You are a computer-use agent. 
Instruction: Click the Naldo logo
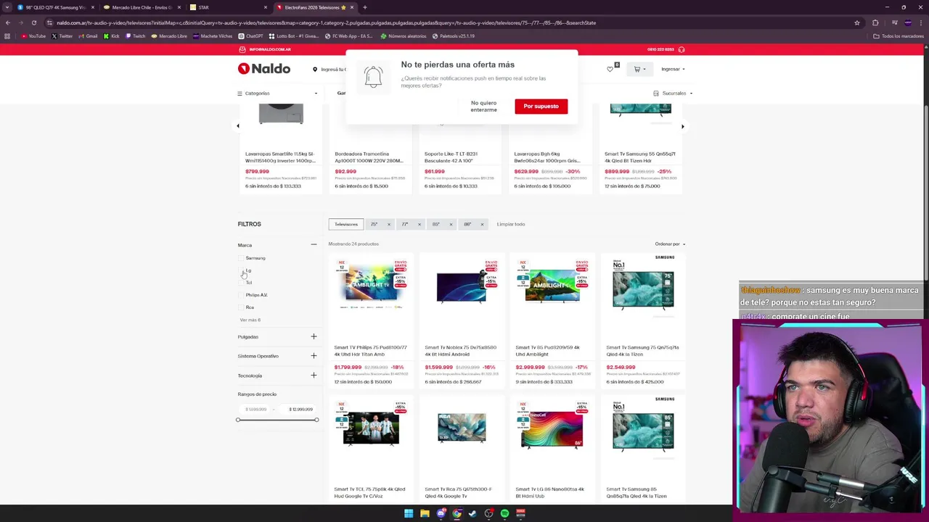pos(264,69)
